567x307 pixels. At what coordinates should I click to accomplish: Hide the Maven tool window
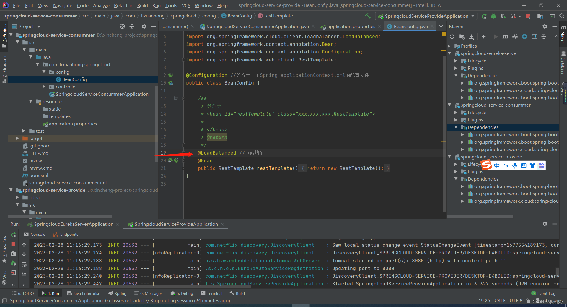pyautogui.click(x=555, y=26)
